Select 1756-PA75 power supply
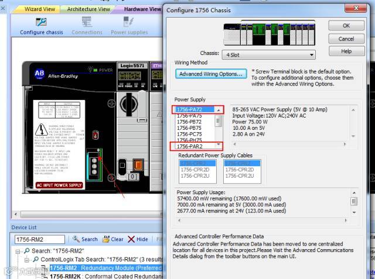 [195, 116]
